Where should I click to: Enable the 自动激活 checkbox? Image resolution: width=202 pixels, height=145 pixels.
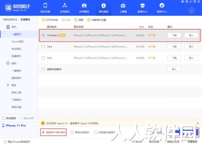[x=4, y=118]
